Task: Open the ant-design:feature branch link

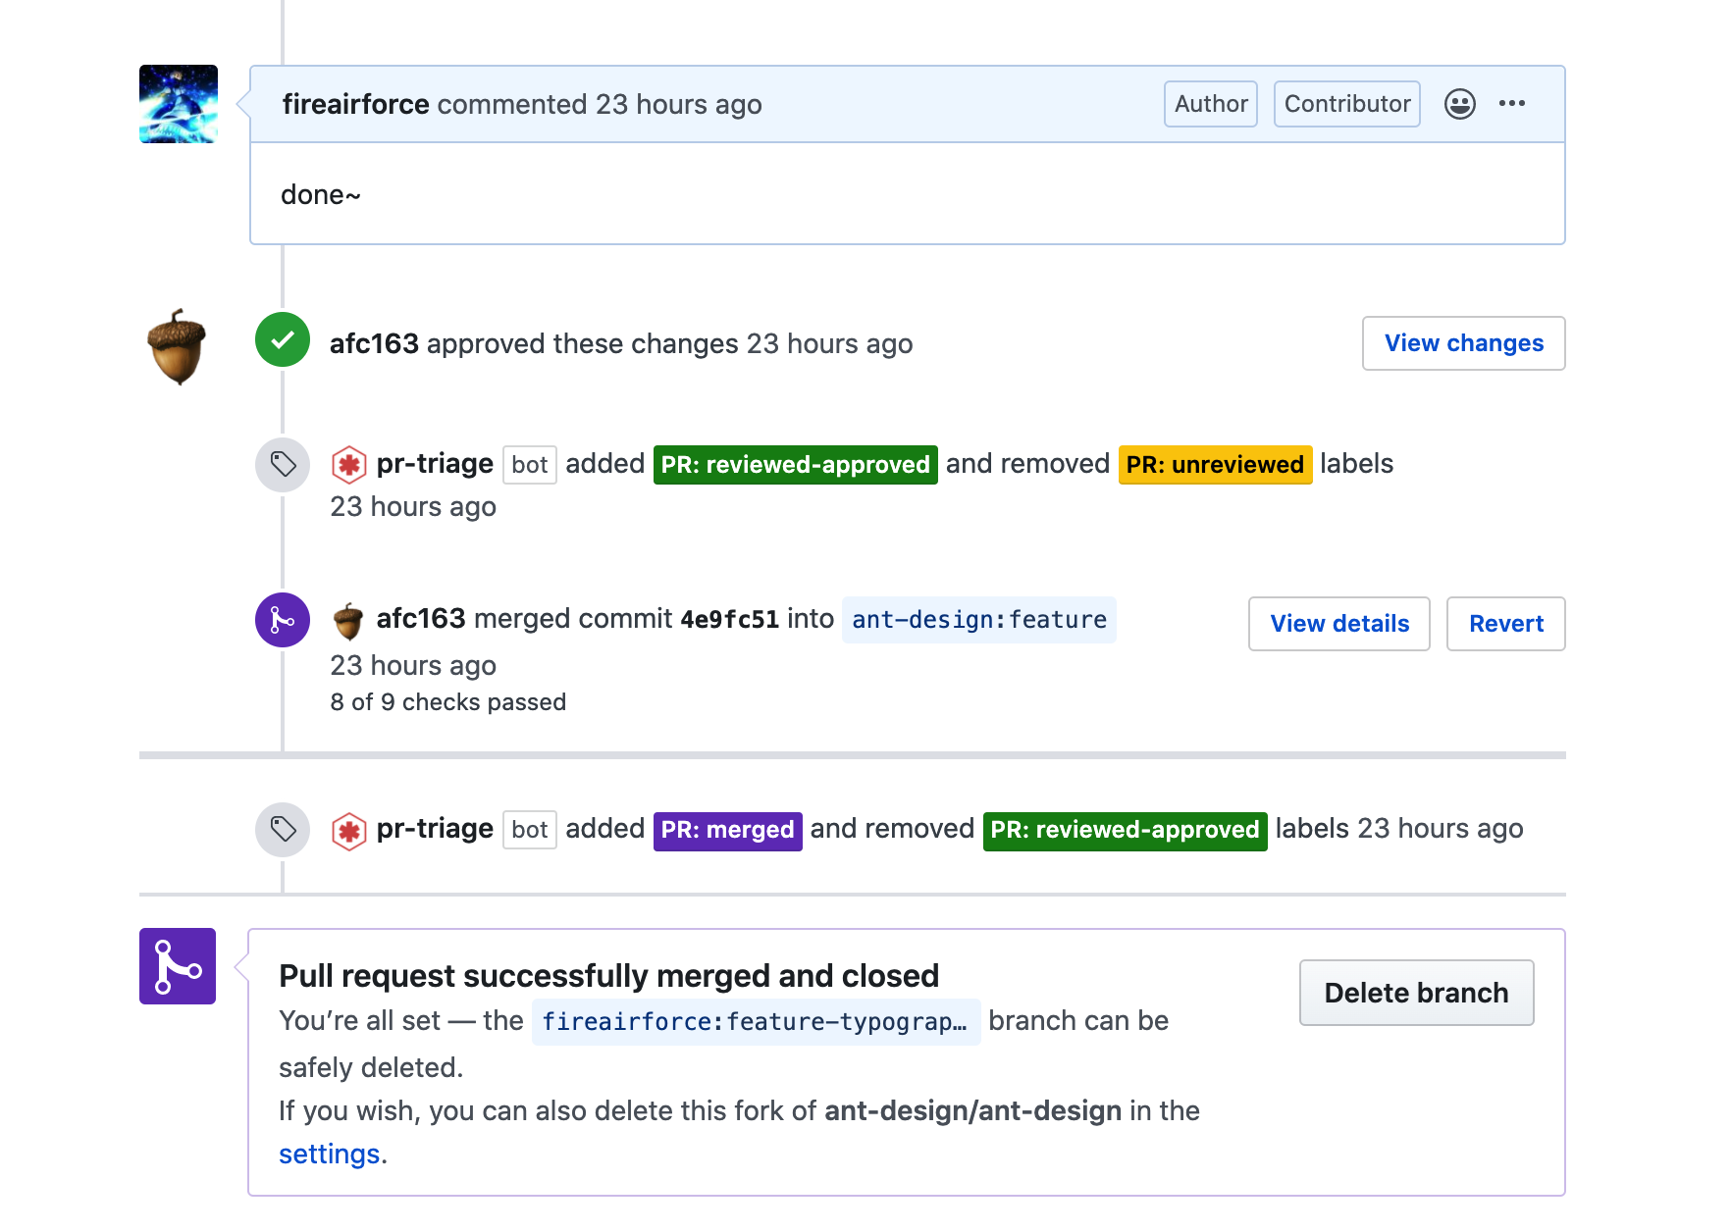Action: (978, 620)
